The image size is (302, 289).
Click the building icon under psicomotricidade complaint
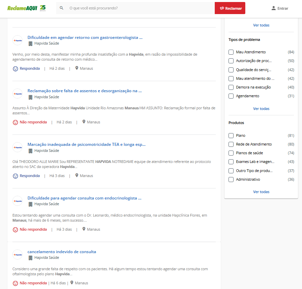[31, 151]
